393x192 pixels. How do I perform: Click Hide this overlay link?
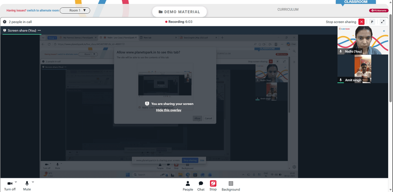coord(169,110)
